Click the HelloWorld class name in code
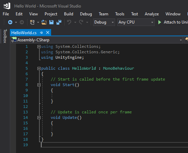The width and height of the screenshot is (188, 153). pyautogui.click(x=84, y=68)
